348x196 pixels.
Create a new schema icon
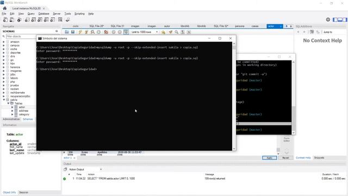27,20
